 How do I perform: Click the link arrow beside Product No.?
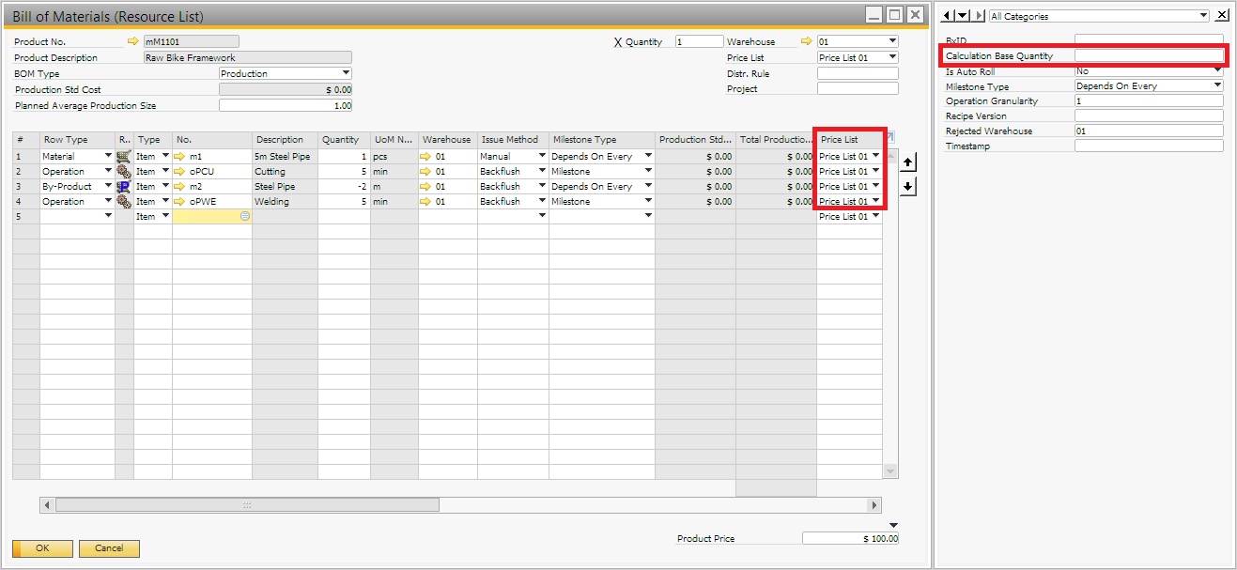(132, 41)
